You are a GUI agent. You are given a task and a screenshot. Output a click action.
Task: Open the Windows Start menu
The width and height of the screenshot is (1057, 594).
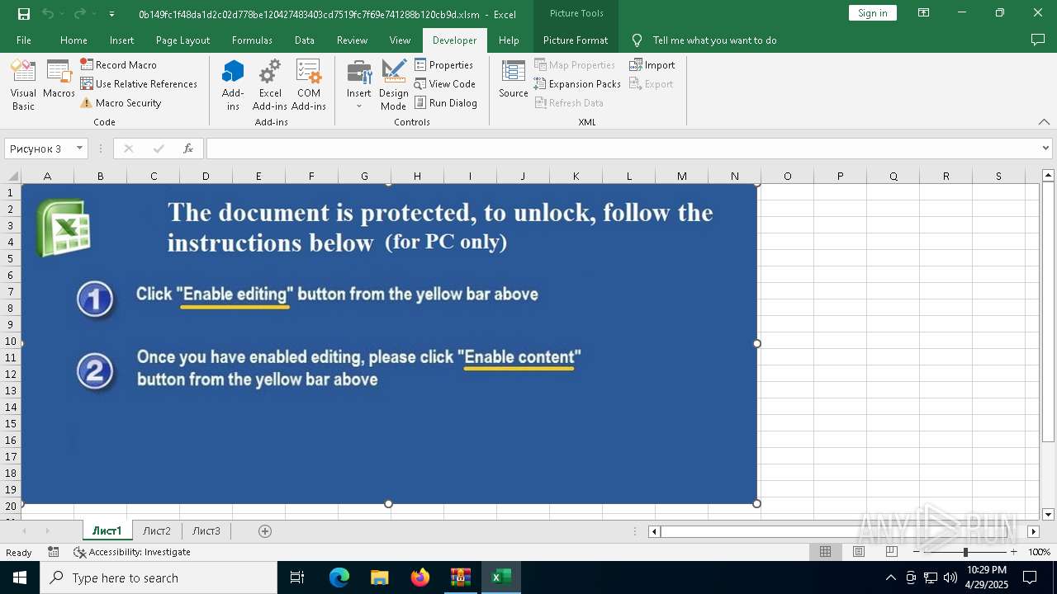(x=20, y=577)
